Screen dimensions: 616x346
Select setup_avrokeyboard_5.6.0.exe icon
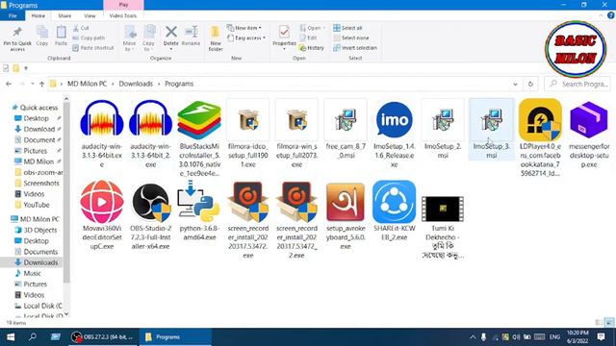pos(346,202)
